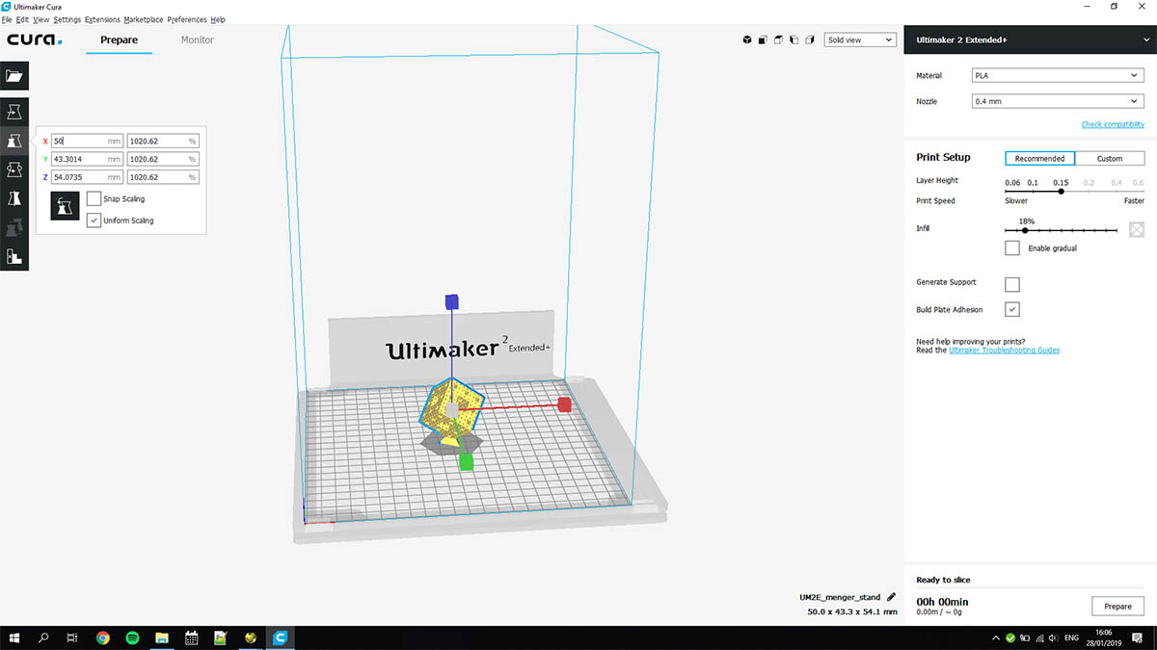
Task: Open the Cura app icon in taskbar
Action: click(x=281, y=637)
